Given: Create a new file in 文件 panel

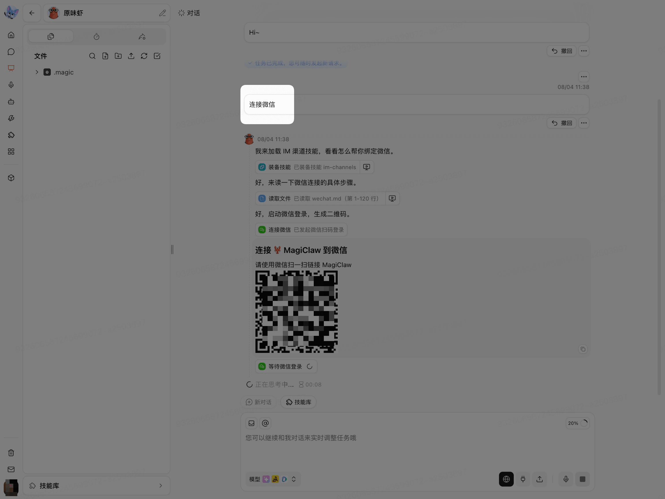Looking at the screenshot, I should pos(105,56).
